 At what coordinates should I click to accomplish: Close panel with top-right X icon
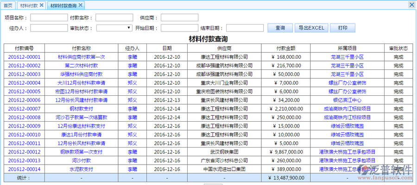(411, 5)
